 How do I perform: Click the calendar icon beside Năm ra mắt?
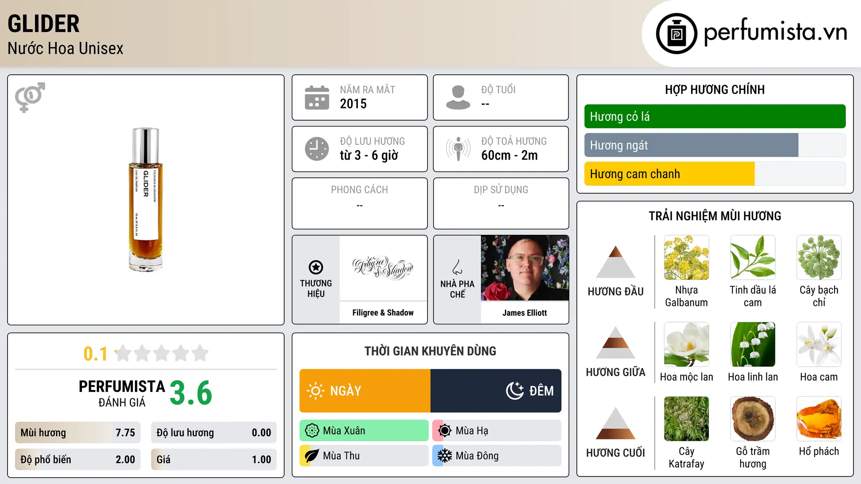[317, 97]
